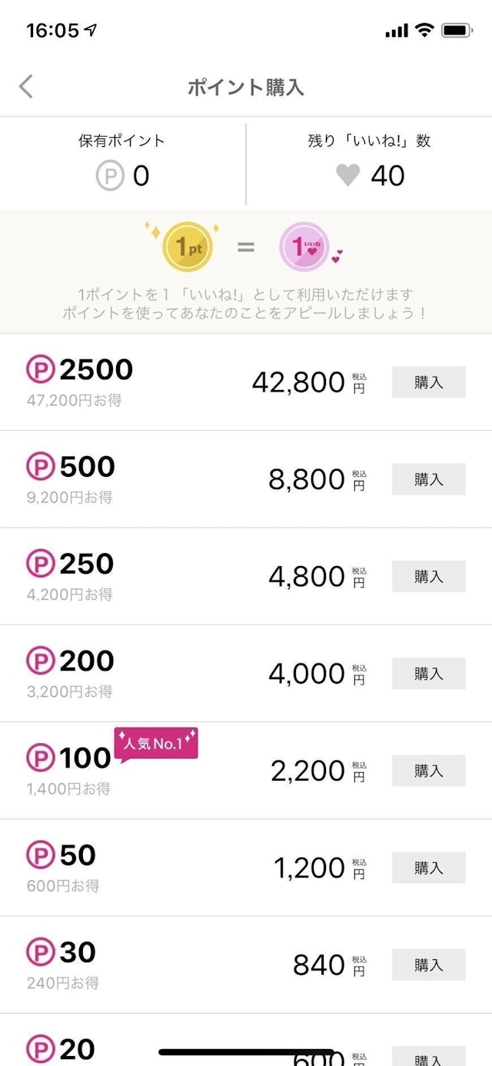492x1066 pixels.
Task: Buy the 30 points for 840 yen
Action: coord(428,964)
